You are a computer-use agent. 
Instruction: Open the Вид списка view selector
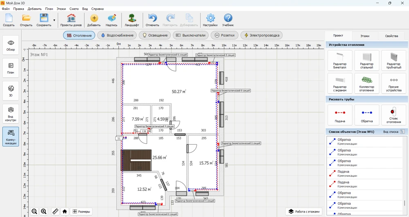(402, 132)
